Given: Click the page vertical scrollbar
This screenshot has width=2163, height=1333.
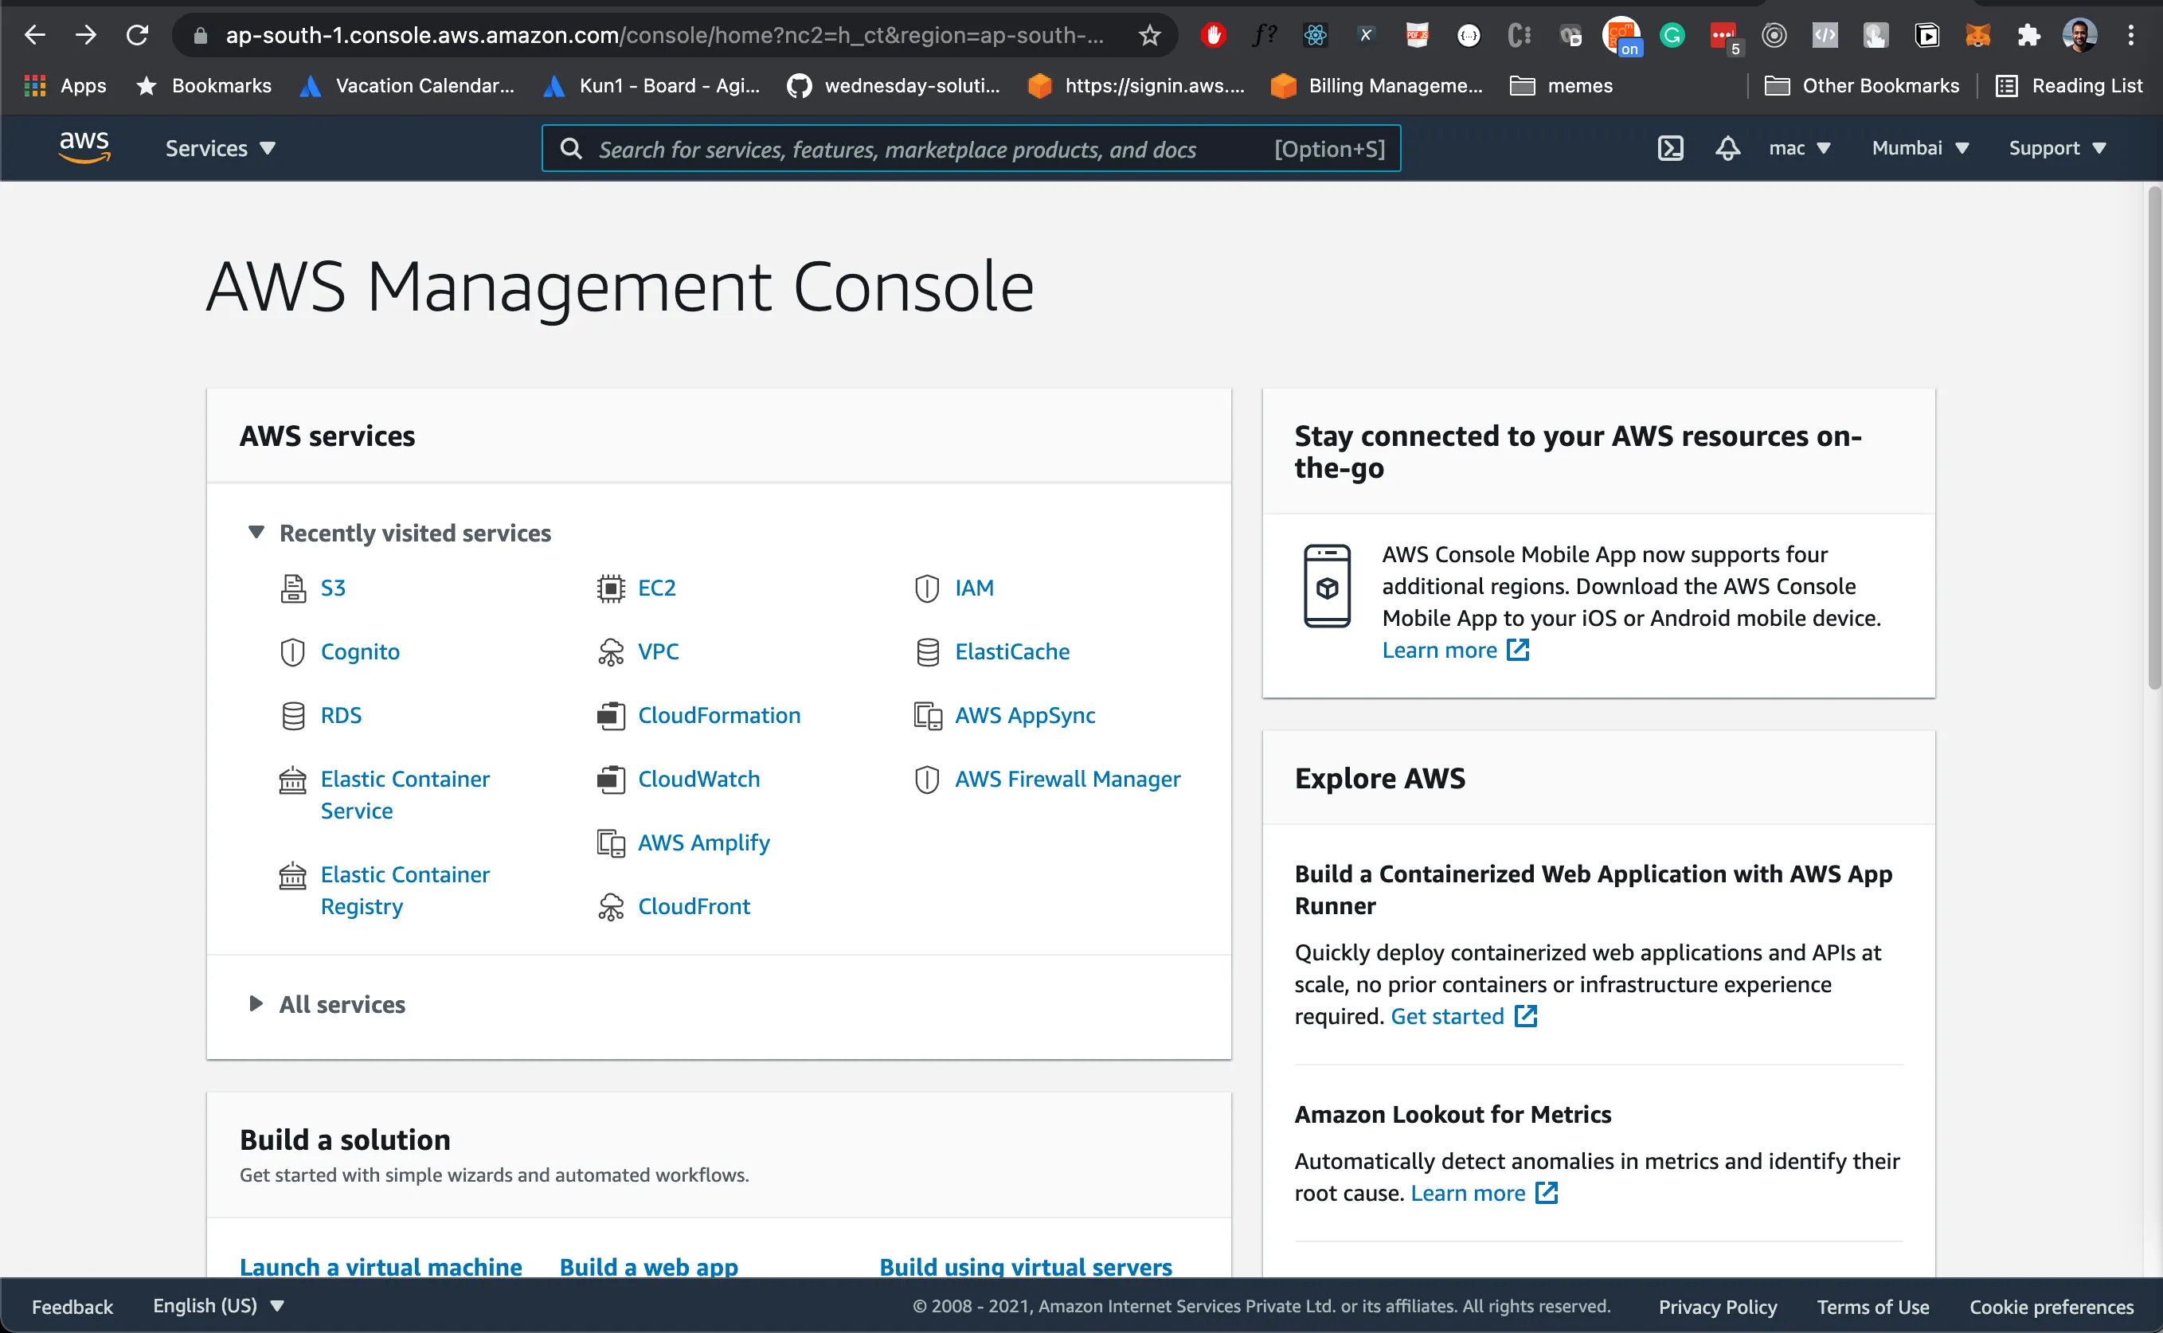Looking at the screenshot, I should pos(2154,438).
